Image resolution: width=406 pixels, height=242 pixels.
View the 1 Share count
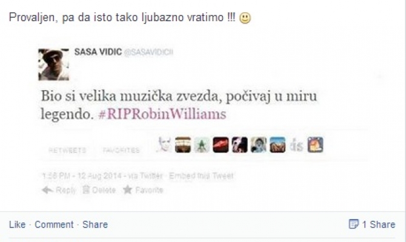[379, 224]
